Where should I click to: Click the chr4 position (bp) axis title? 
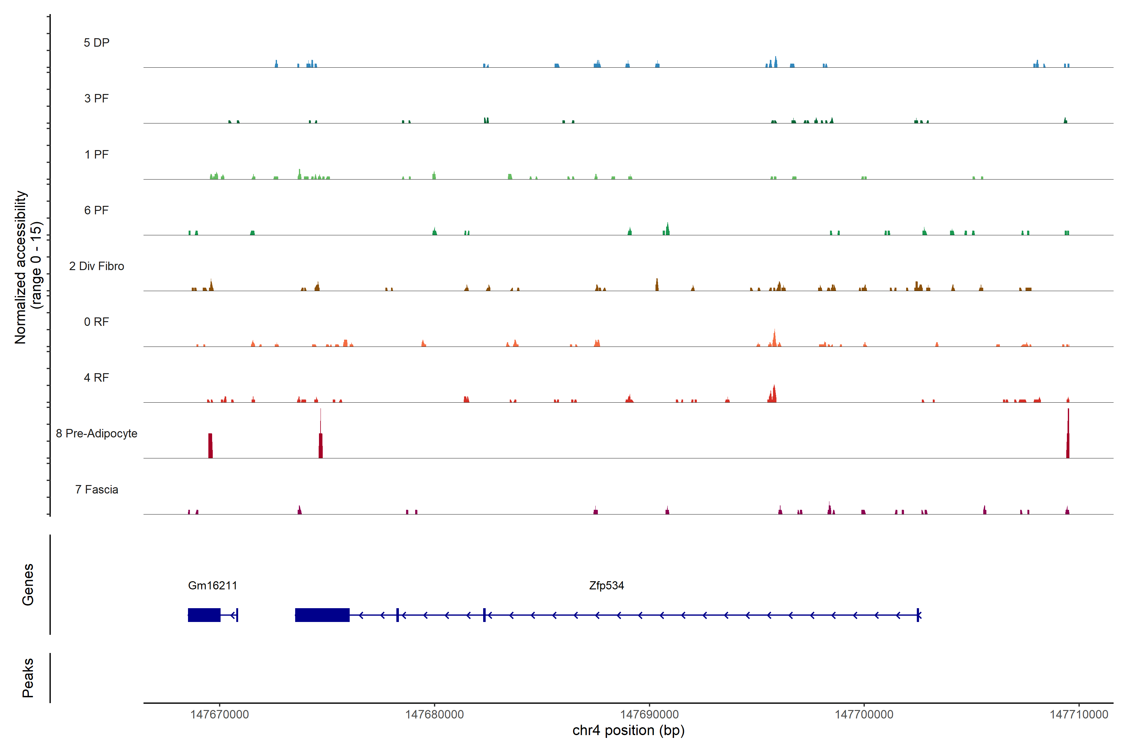[x=628, y=730]
